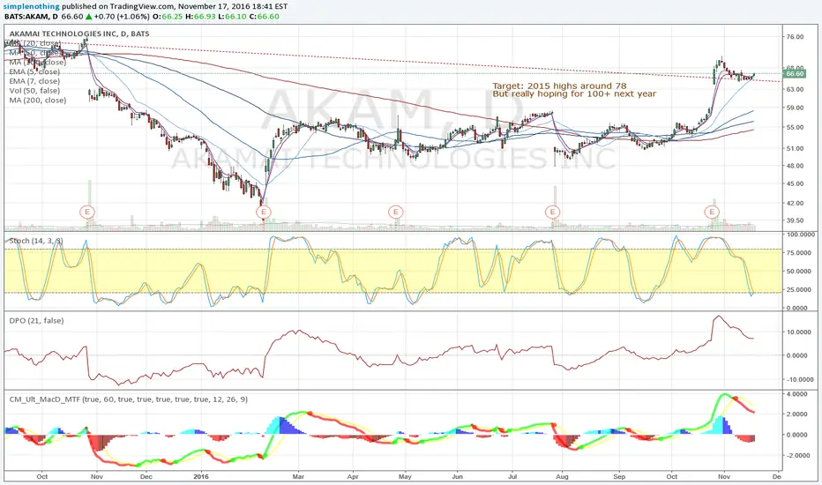Image resolution: width=822 pixels, height=485 pixels.
Task: Click the Mar label on the time axis
Action: pyautogui.click(x=298, y=476)
